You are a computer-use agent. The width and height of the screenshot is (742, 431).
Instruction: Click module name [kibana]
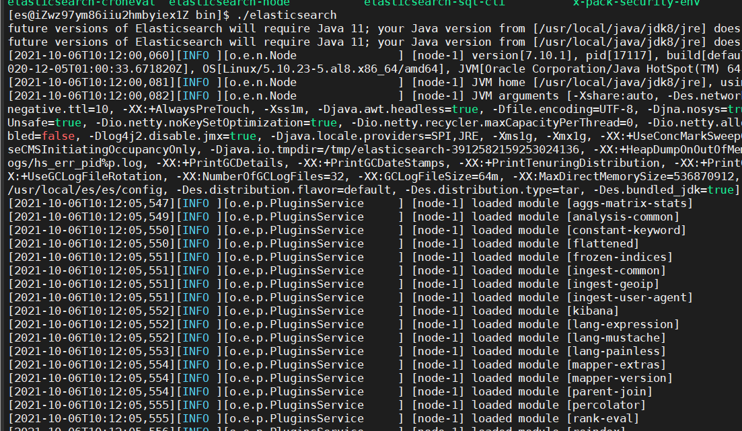tap(593, 311)
